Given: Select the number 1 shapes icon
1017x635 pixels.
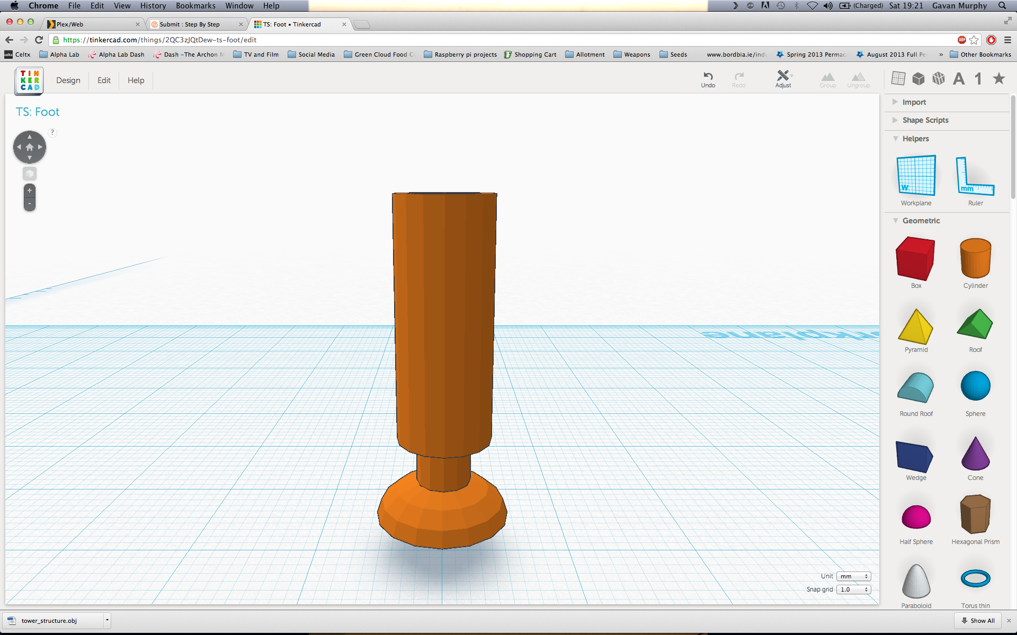Looking at the screenshot, I should point(978,79).
